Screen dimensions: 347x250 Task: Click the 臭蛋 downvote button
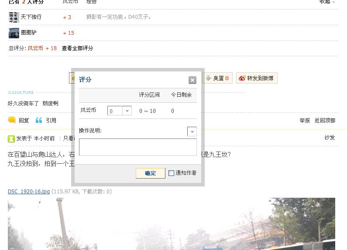pos(217,78)
